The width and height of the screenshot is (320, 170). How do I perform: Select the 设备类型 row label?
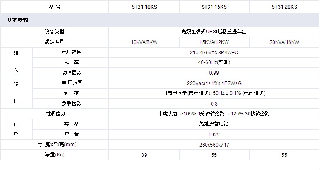pos(55,31)
